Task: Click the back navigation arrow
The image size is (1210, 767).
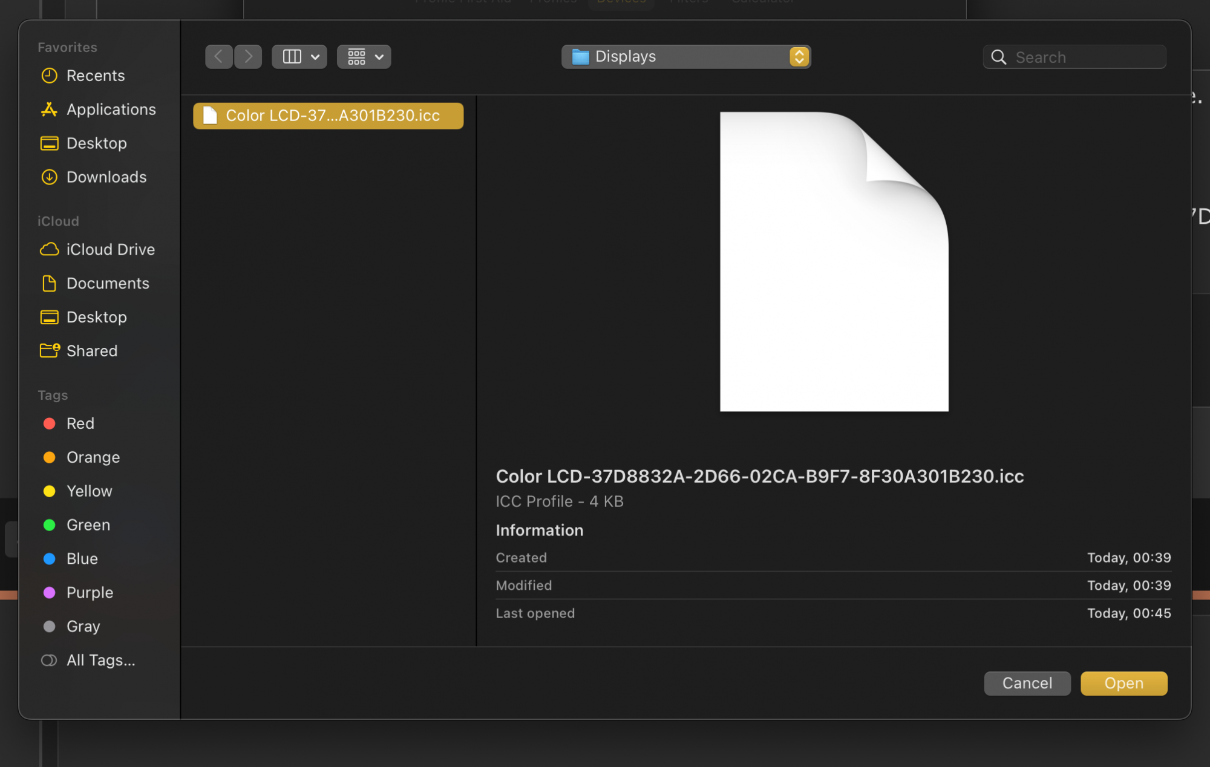Action: click(218, 57)
